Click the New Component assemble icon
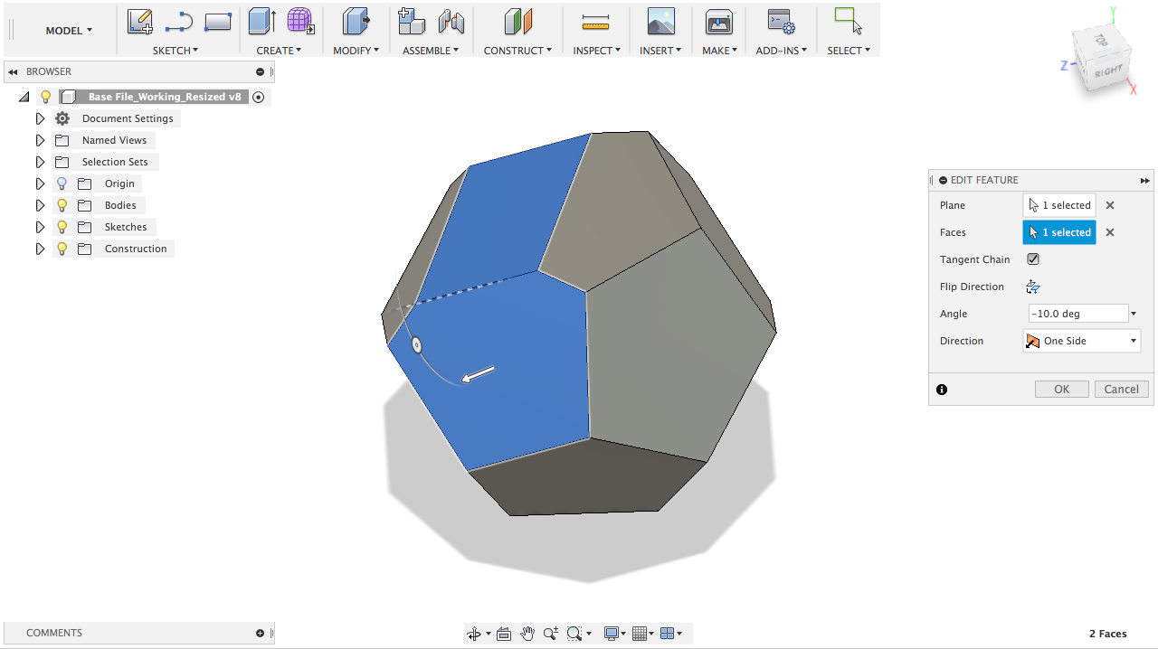The width and height of the screenshot is (1158, 649). 412,21
